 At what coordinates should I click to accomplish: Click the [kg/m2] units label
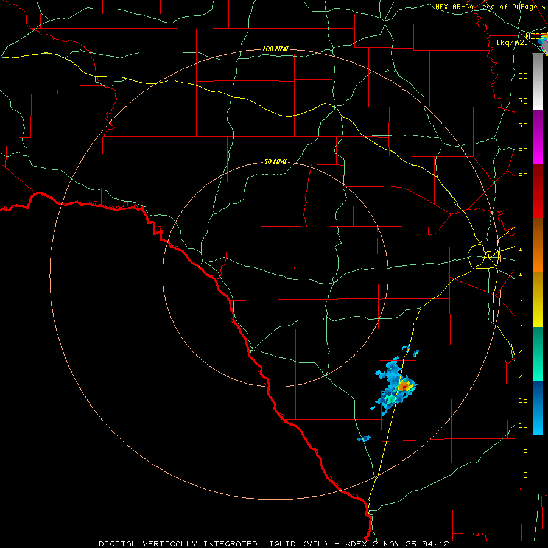pos(513,42)
